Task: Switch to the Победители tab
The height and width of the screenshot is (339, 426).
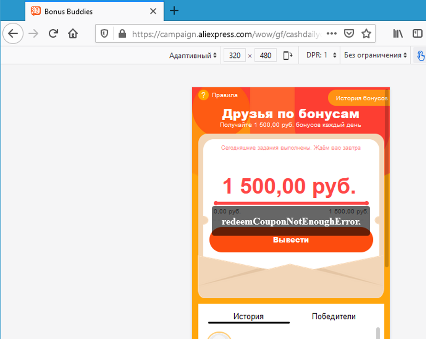Action: [334, 316]
